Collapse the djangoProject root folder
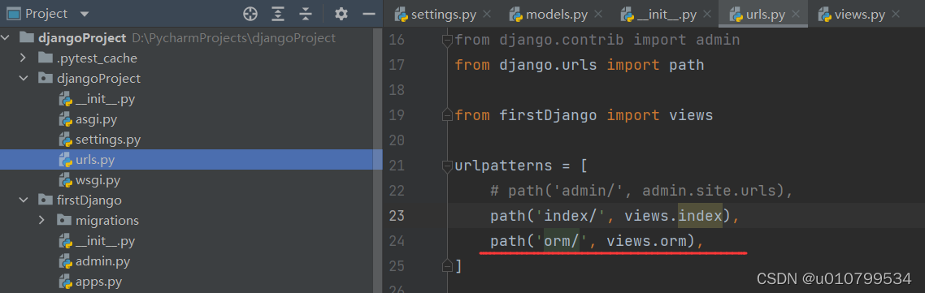 coord(6,38)
